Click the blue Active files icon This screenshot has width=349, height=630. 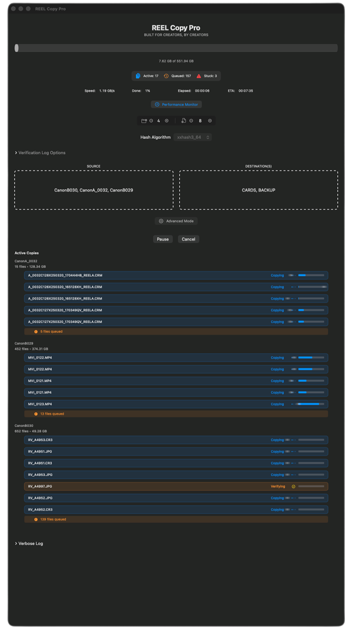pos(138,76)
